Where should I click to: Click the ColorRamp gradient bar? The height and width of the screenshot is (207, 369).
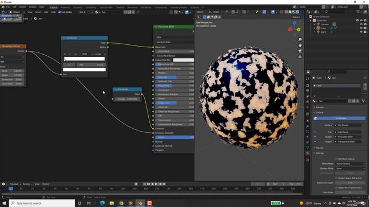[x=84, y=59]
